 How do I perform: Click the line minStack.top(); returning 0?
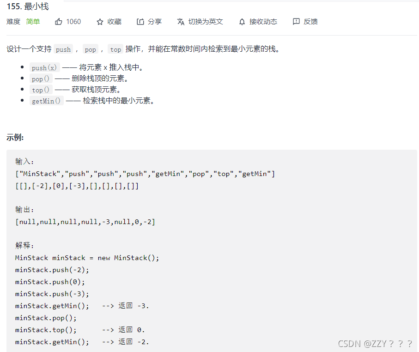pos(80,330)
